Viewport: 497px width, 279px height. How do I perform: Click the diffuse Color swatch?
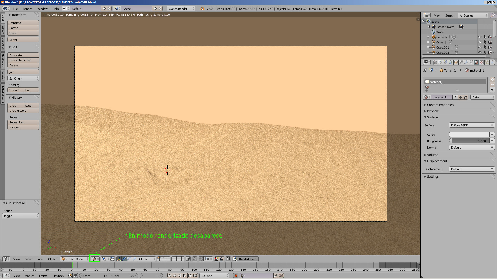point(469,134)
